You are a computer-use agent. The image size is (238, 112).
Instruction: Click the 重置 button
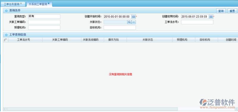click(x=232, y=11)
